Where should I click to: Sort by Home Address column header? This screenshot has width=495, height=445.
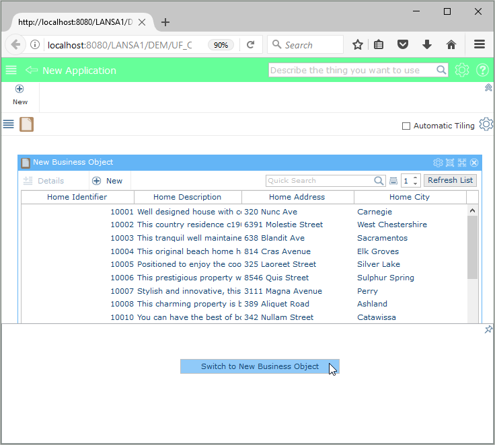point(297,197)
